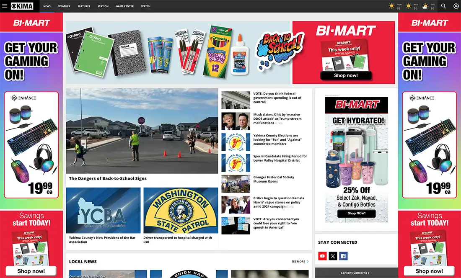The height and width of the screenshot is (278, 461).
Task: Select the News tab
Action: coord(47,6)
